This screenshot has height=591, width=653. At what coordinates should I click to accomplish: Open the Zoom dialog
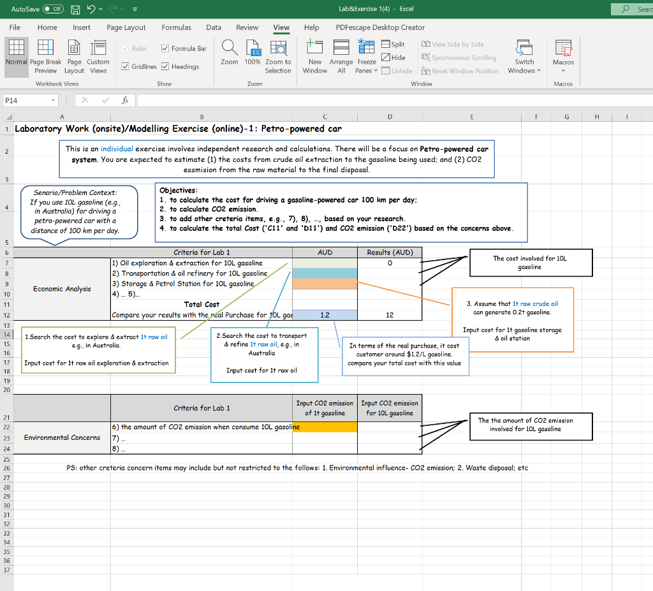229,55
